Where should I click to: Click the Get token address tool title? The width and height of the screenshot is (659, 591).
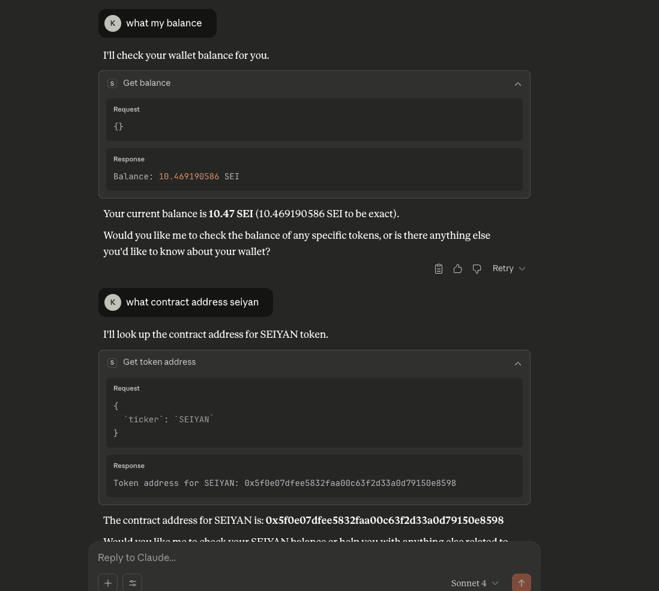(160, 362)
